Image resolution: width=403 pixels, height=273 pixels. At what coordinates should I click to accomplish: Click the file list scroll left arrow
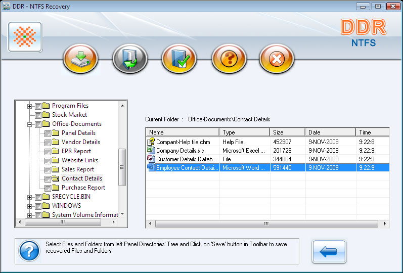[150, 223]
